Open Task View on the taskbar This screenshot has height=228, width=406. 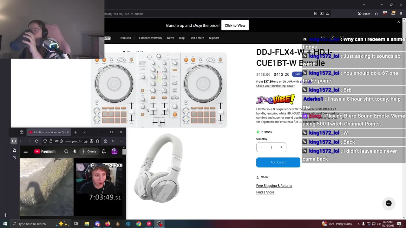click(x=76, y=224)
